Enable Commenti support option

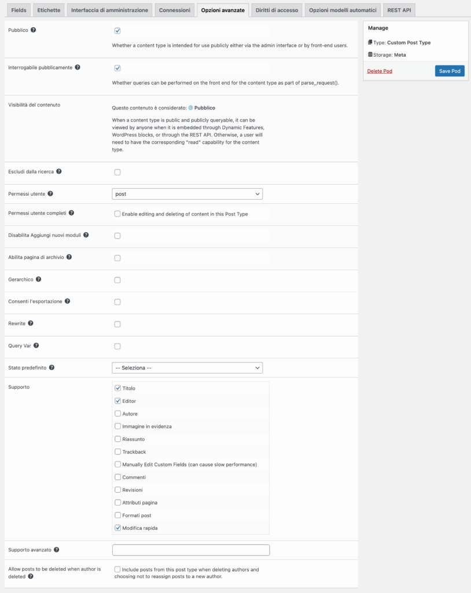click(118, 477)
